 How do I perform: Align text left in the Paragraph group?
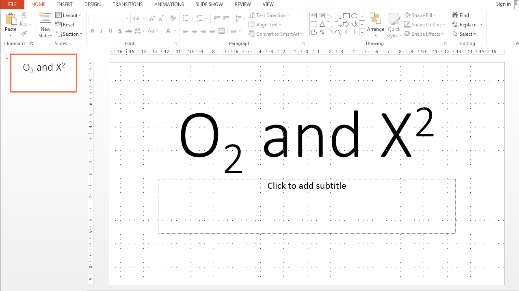coord(186,31)
